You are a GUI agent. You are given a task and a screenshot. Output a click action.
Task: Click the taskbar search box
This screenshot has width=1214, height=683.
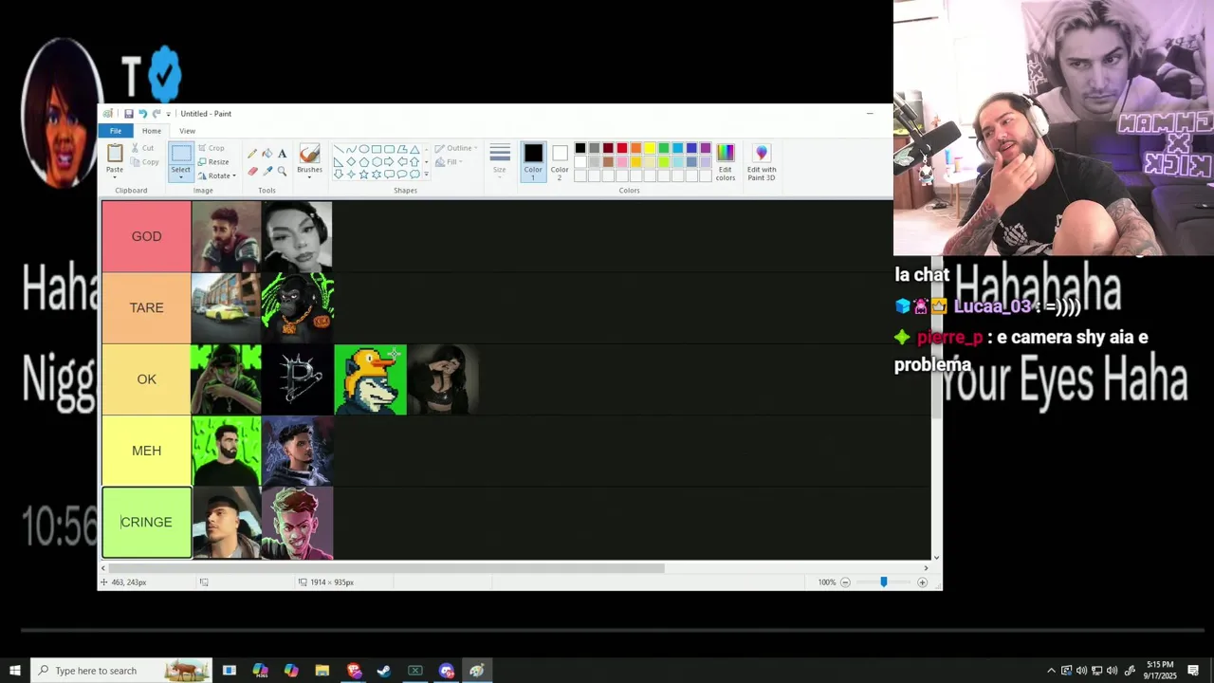[x=121, y=671]
